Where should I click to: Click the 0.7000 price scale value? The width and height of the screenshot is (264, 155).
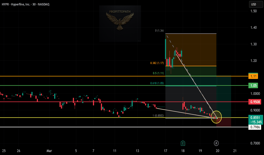click(x=255, y=143)
